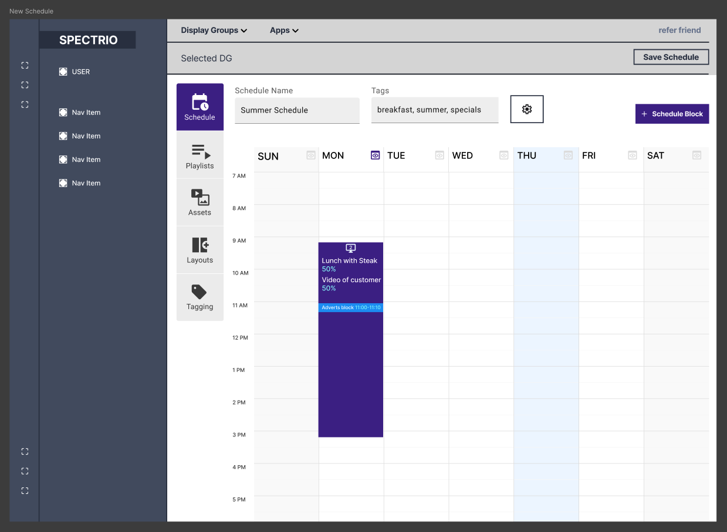Toggle the THU column eye icon

tap(568, 155)
